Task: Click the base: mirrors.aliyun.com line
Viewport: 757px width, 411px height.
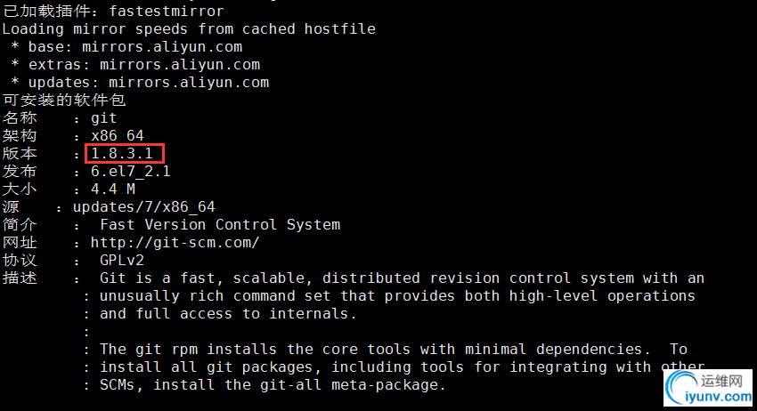Action: coord(126,47)
